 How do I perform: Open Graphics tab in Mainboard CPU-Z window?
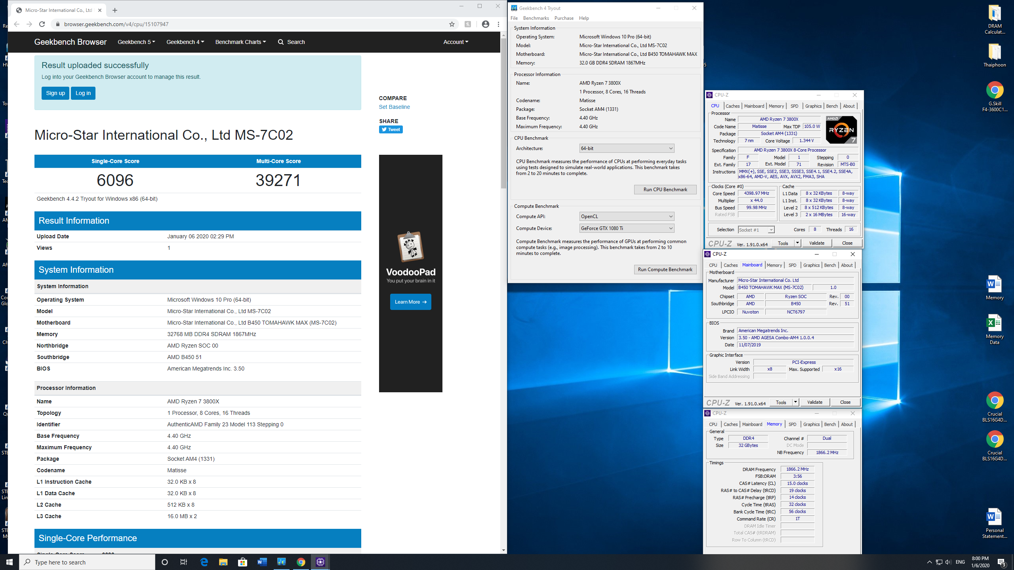[811, 265]
